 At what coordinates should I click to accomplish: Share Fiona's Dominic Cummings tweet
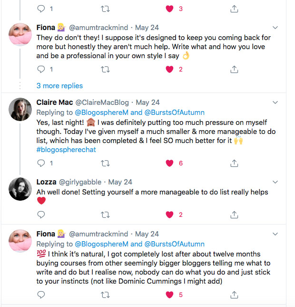pyautogui.click(x=234, y=295)
